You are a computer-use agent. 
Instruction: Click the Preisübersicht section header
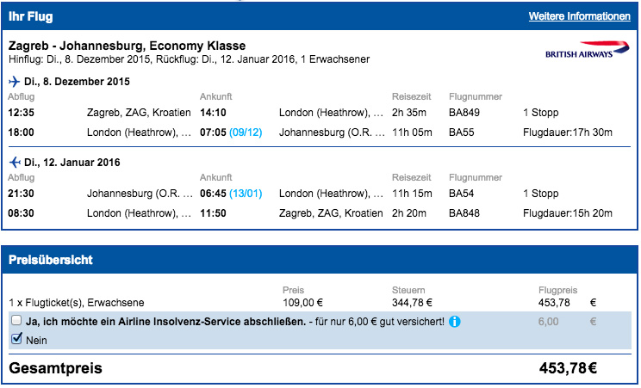50,259
